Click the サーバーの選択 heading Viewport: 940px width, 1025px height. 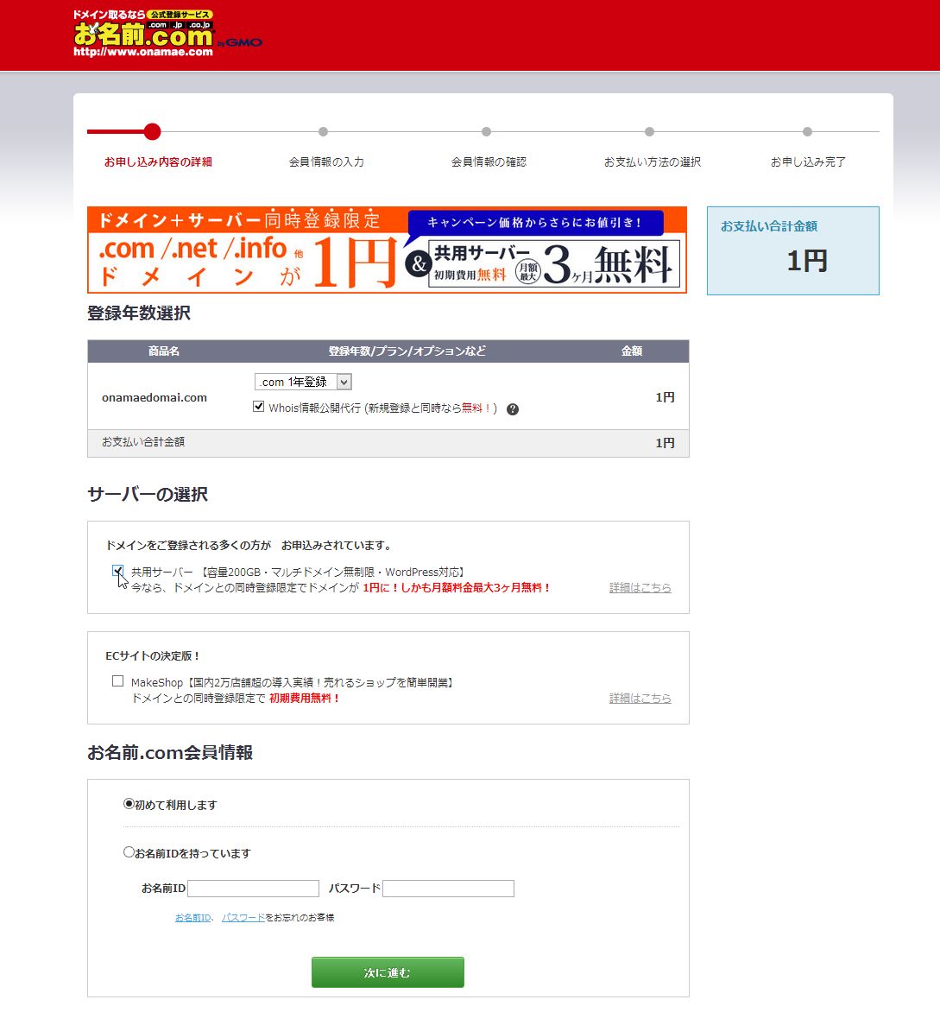pos(148,494)
